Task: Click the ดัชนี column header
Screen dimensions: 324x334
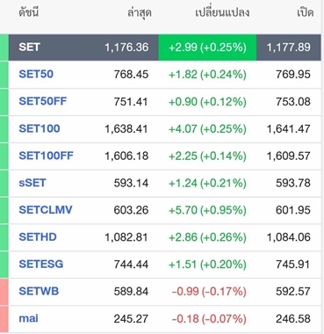Action: (29, 12)
